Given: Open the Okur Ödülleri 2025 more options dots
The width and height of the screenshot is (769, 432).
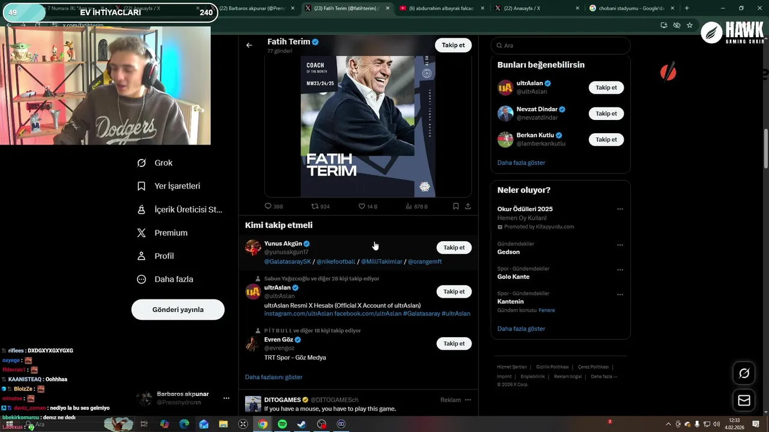Looking at the screenshot, I should click(620, 209).
